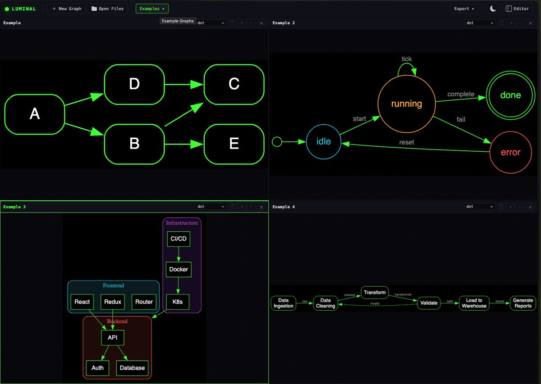Screen dimensions: 541x384
Task: Select the Validate node
Action: 429,303
